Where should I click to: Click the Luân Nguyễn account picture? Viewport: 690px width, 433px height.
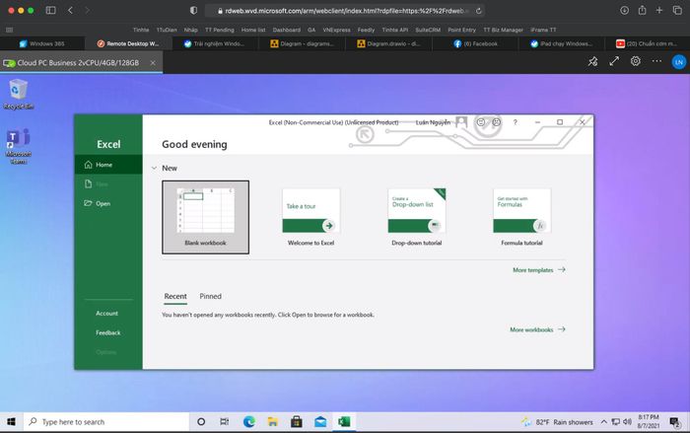pos(461,122)
